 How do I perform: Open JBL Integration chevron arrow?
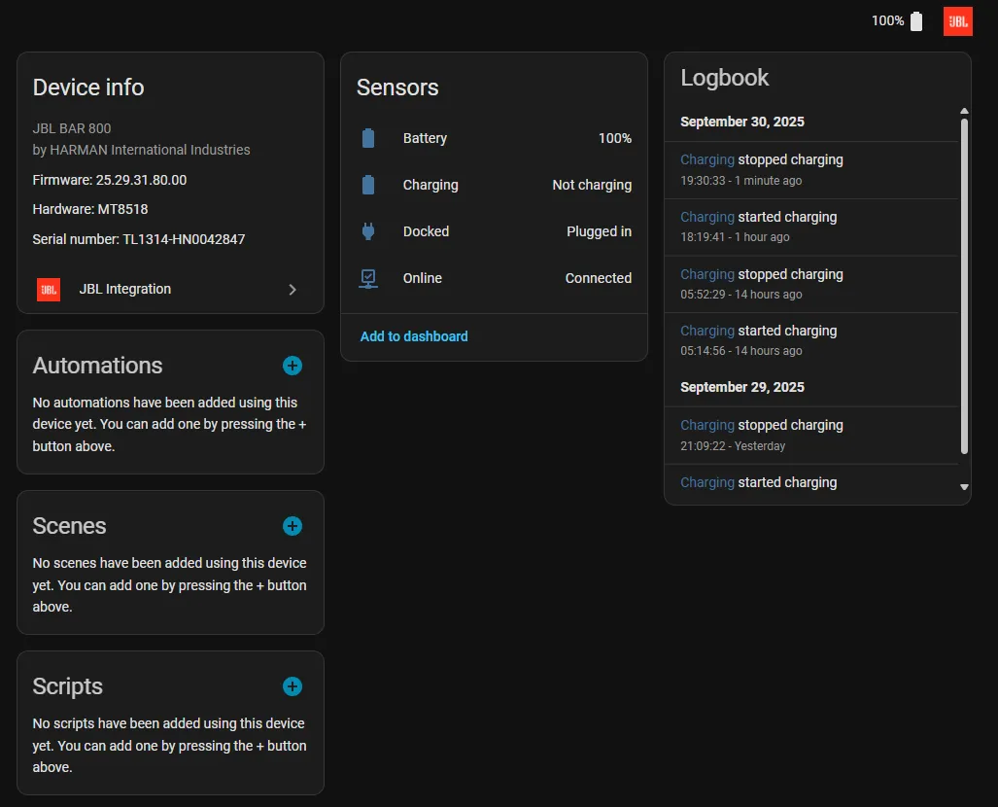tap(293, 290)
